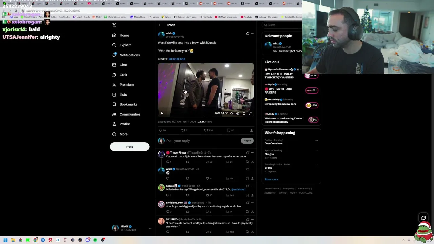The width and height of the screenshot is (434, 244).
Task: Open the Windows Start button
Action: point(5,240)
